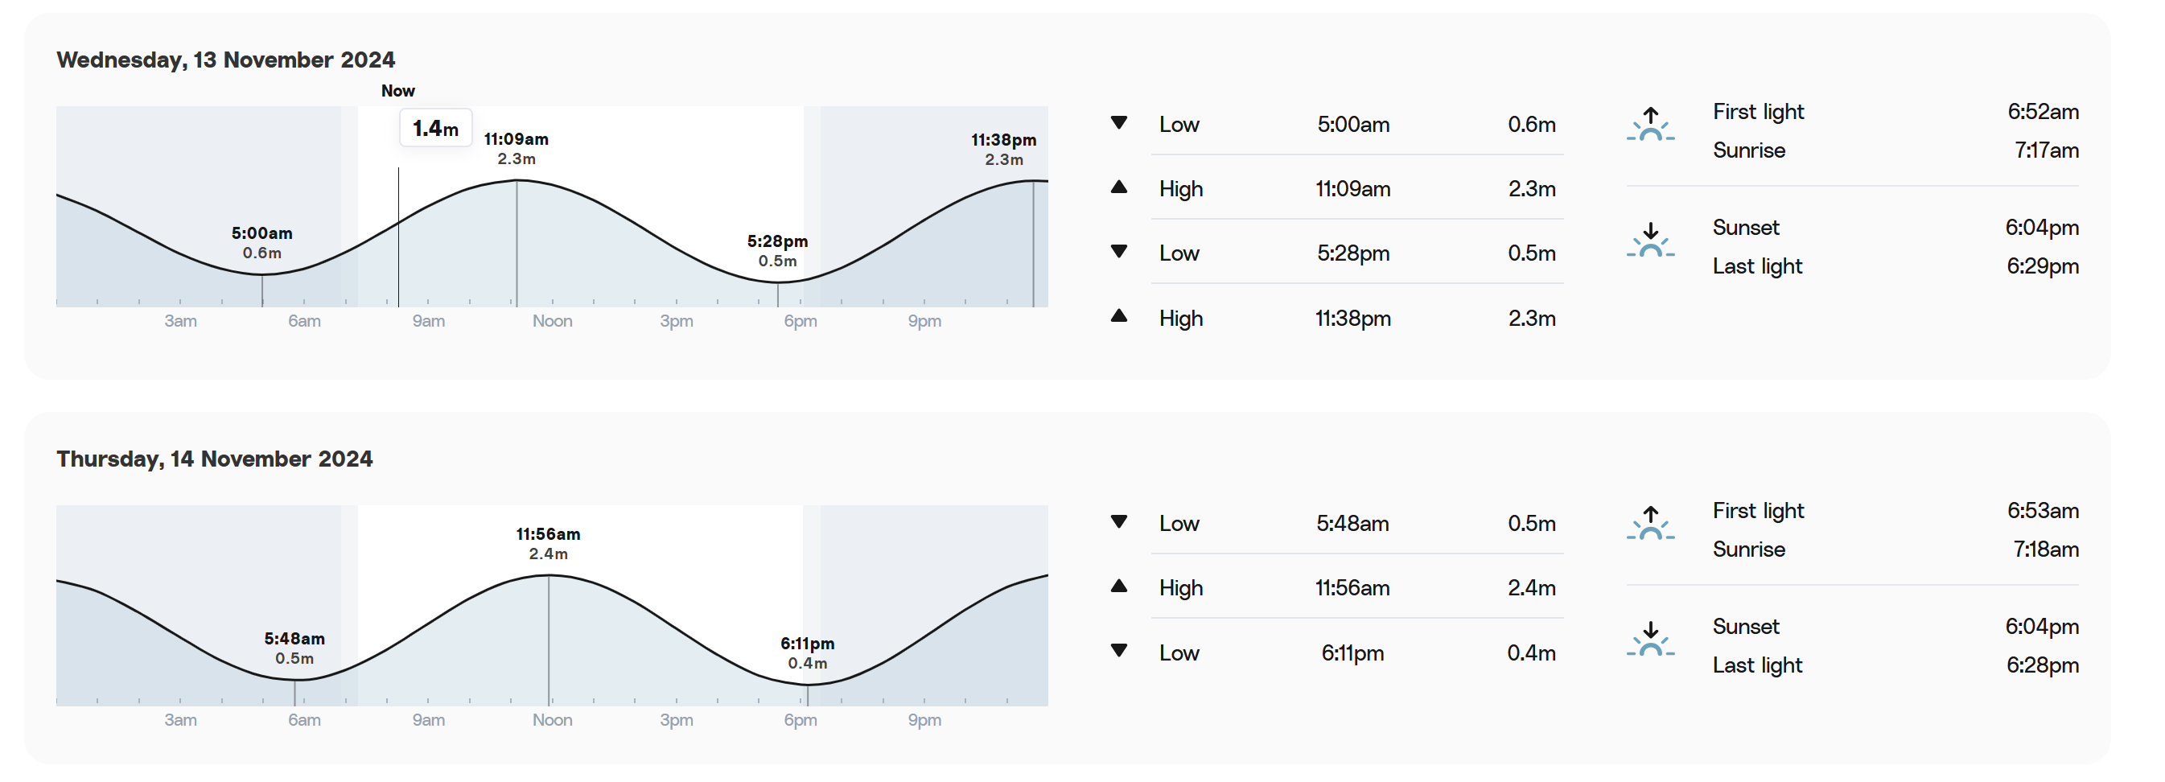Click the Wednesday sunset icon
The image size is (2165, 782).
tap(1650, 241)
